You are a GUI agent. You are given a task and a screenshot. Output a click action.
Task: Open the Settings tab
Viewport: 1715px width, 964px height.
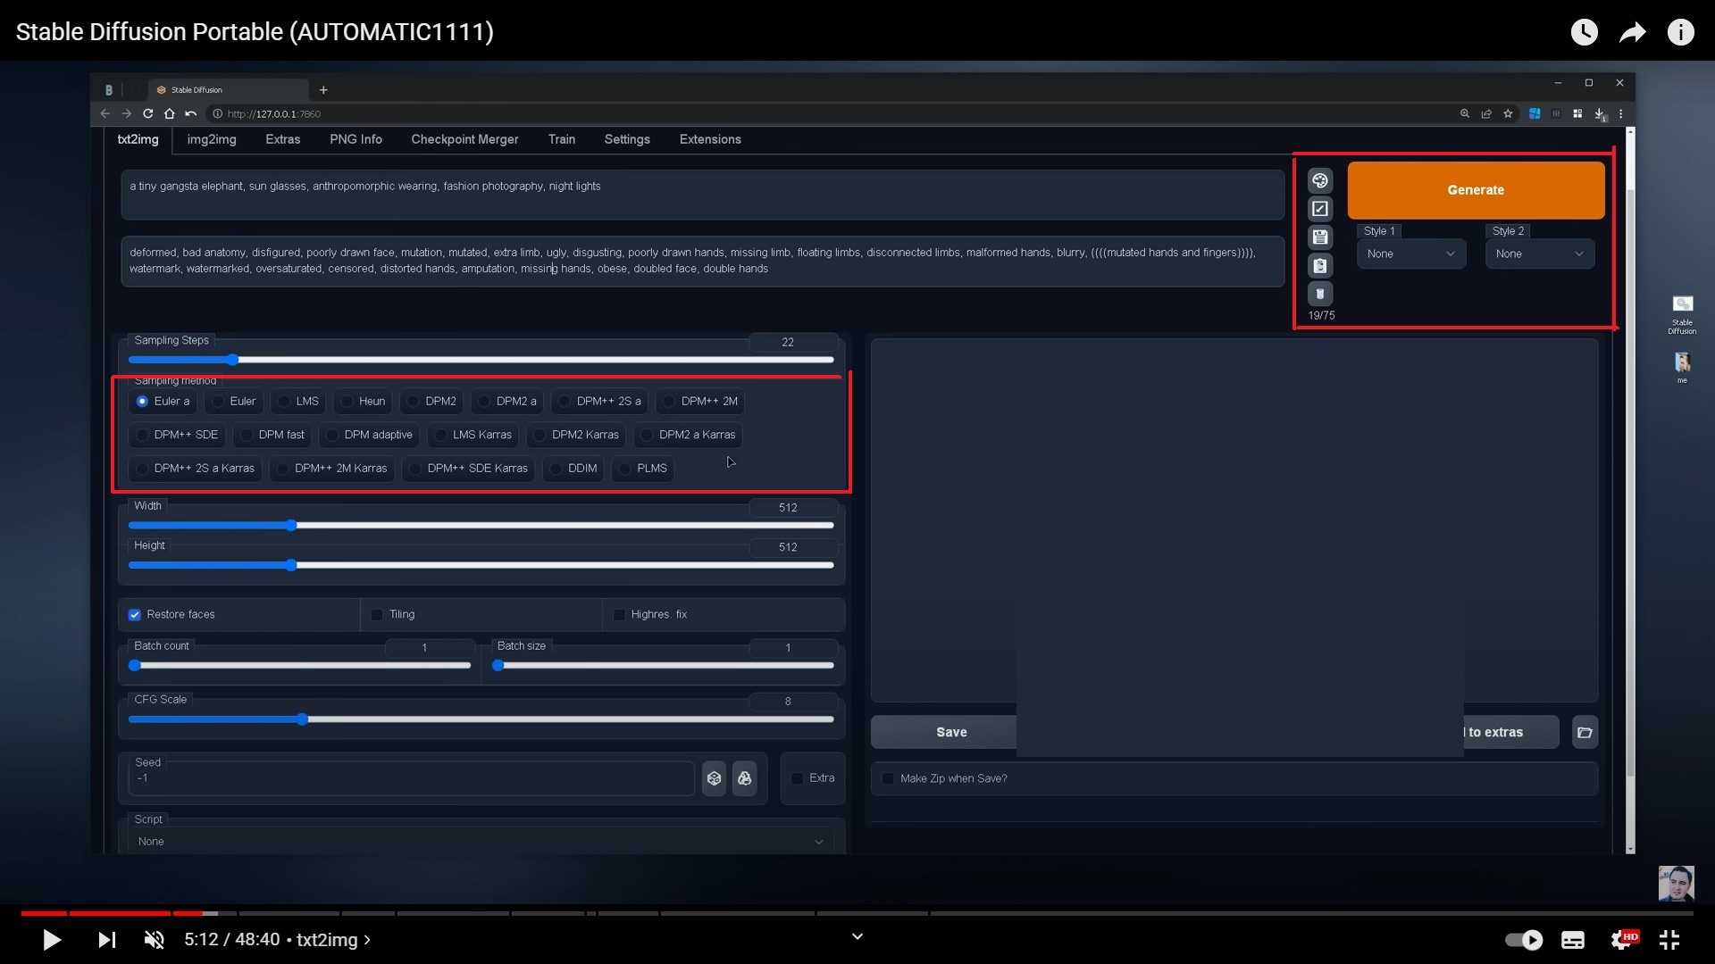pyautogui.click(x=627, y=139)
